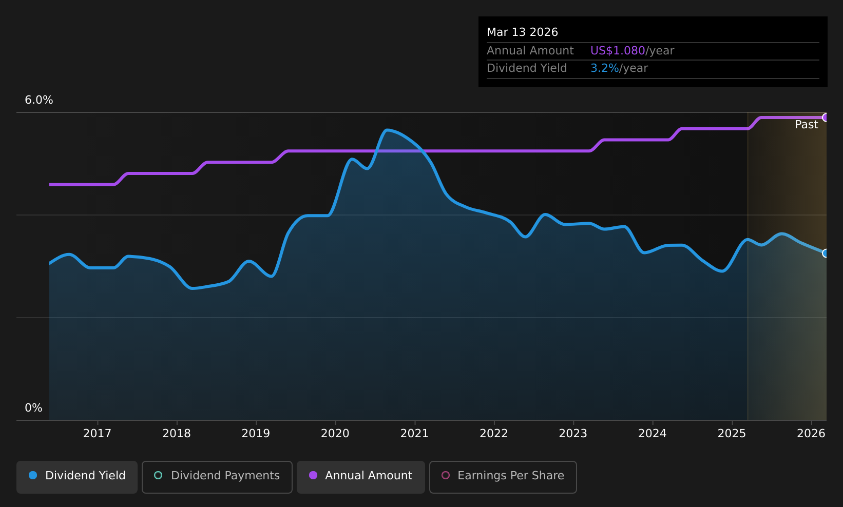
Task: Click the 2020 x-axis label
Action: tap(335, 434)
